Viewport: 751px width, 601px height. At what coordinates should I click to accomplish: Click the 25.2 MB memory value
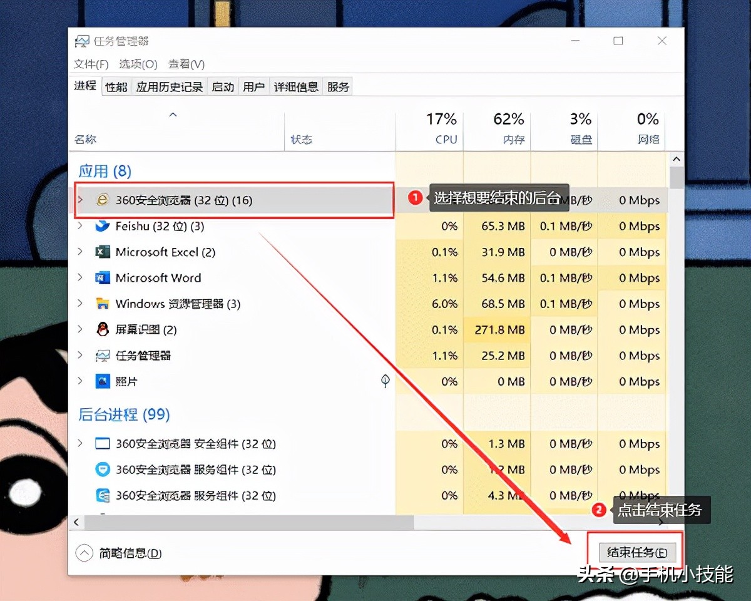tap(503, 356)
